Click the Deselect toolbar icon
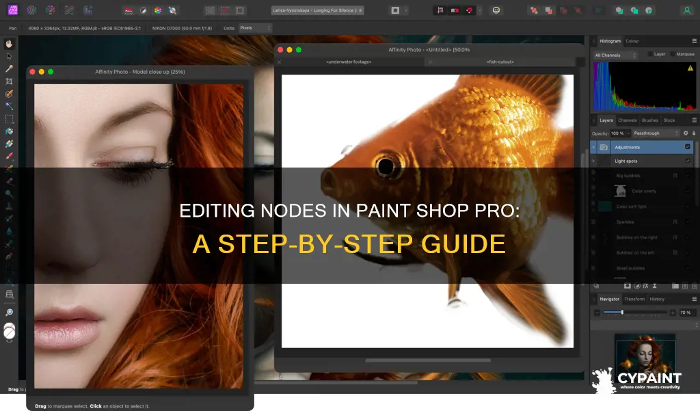 pos(225,10)
